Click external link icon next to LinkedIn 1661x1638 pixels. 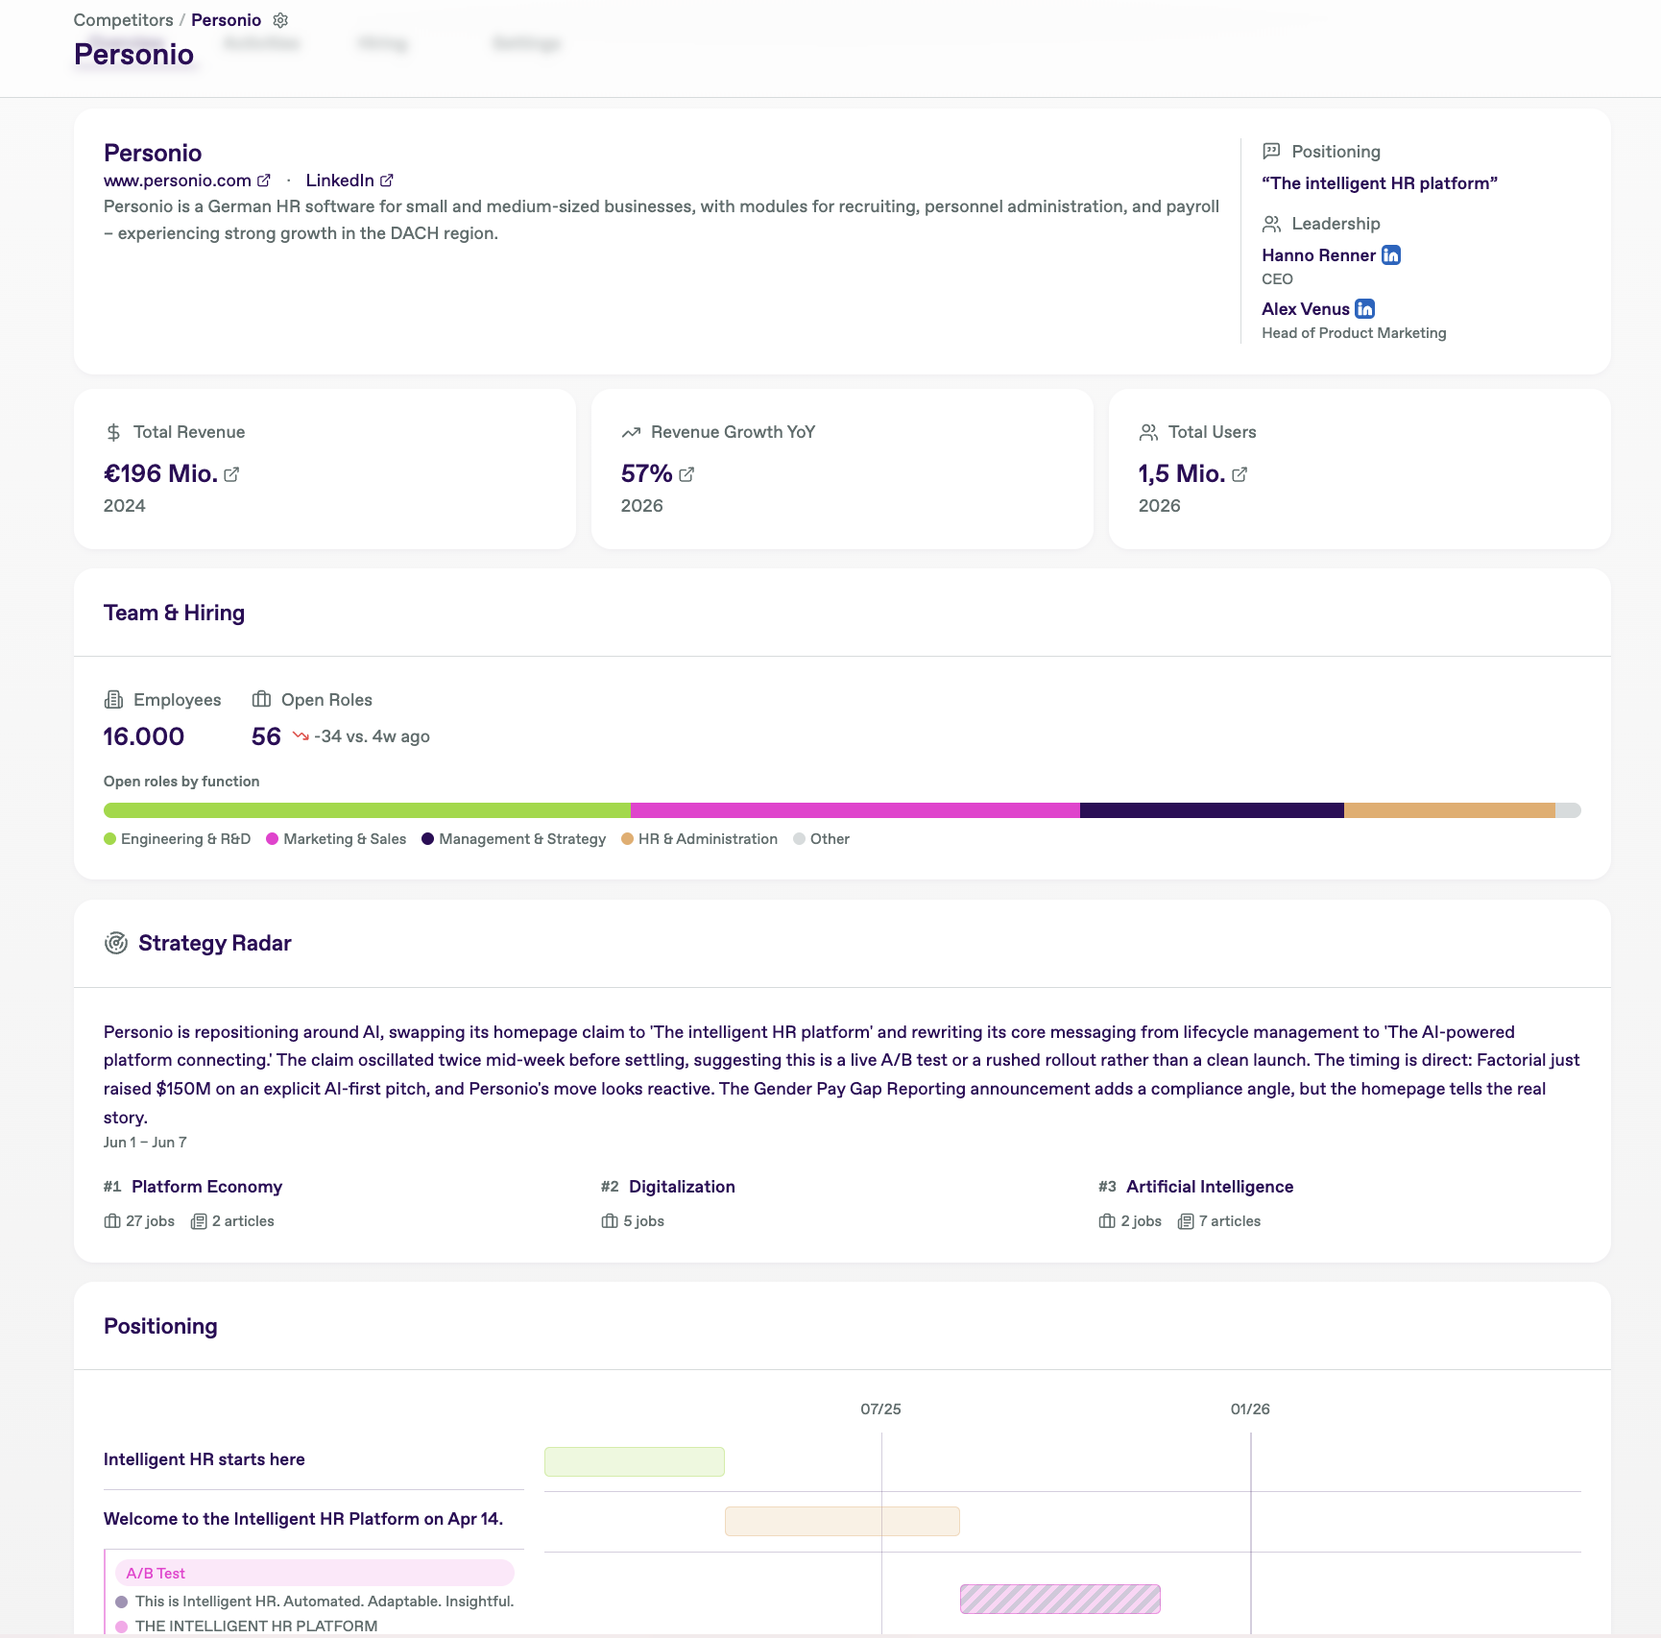387,181
